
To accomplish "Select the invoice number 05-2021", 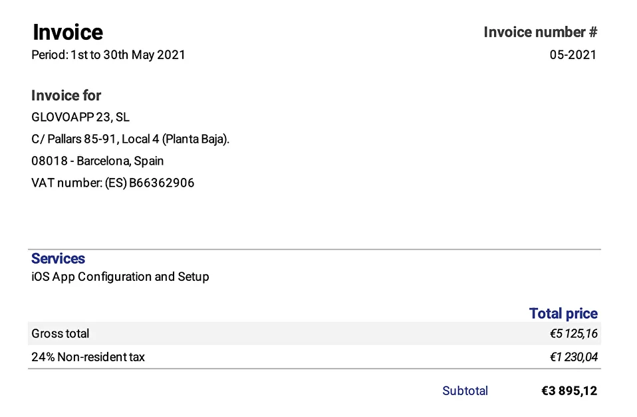I will [x=573, y=54].
